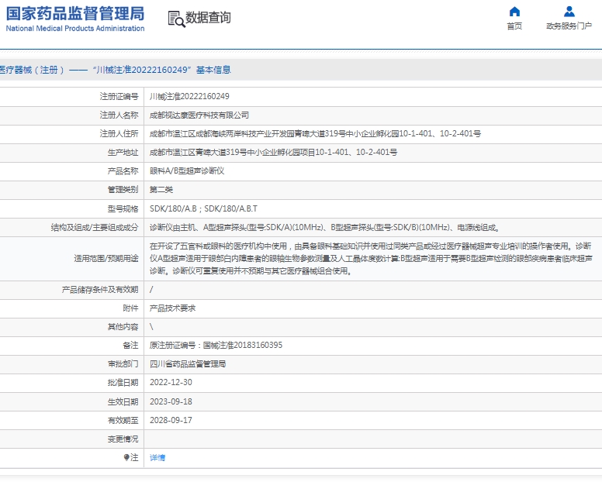Select registrant name 成都视达康医疗科技有限公司
This screenshot has width=602, height=482.
pyautogui.click(x=199, y=115)
